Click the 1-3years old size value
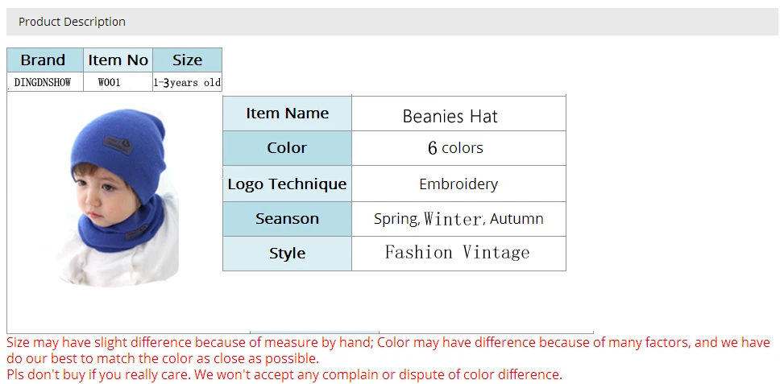Screen dimensions: 784x384 coord(188,82)
